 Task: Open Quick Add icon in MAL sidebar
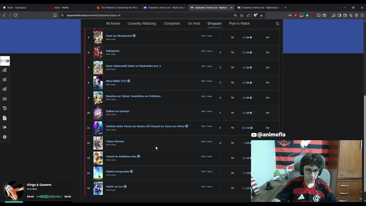[x=5, y=70]
